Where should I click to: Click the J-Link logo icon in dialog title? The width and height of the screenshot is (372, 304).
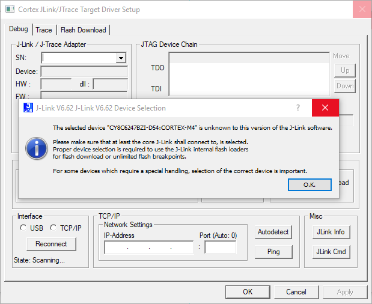pos(28,108)
